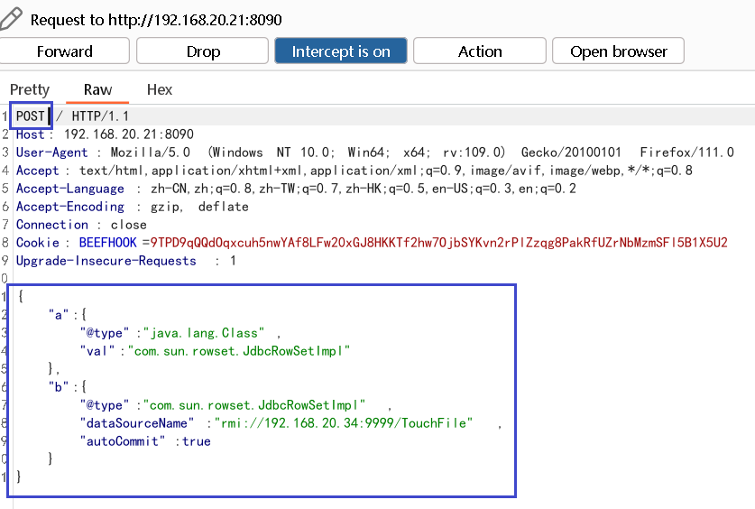
Task: Click the "a" key in JSON body
Action: tap(59, 315)
